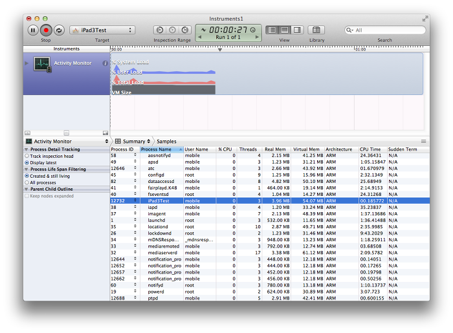Click stepper arrows on aosnotifyd row

pyautogui.click(x=135, y=155)
